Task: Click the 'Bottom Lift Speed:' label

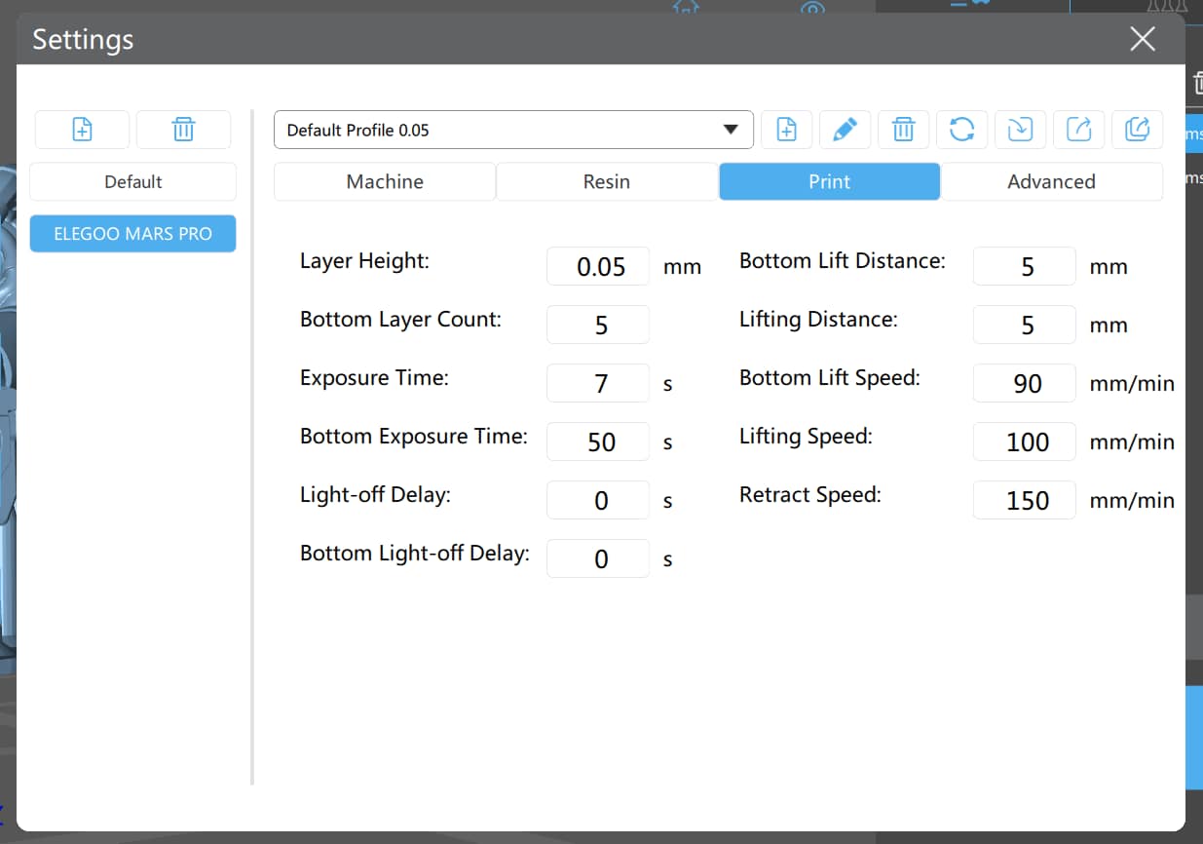Action: (x=830, y=378)
